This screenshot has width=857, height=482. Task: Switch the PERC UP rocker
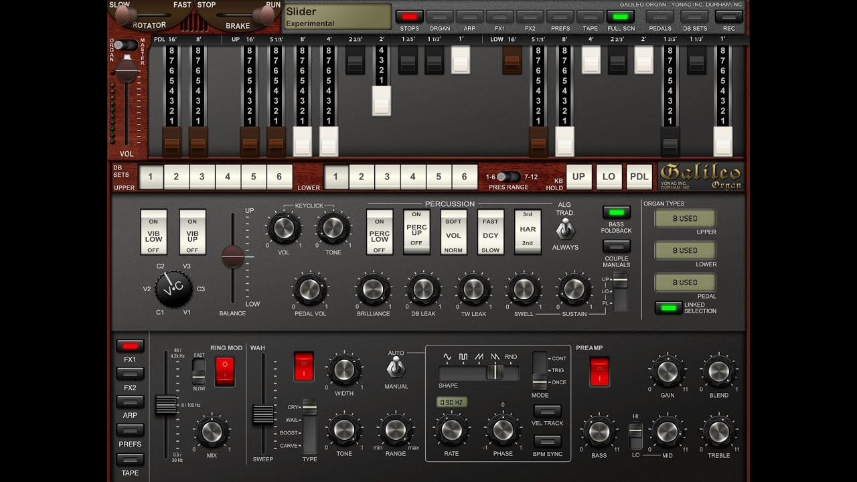click(416, 232)
